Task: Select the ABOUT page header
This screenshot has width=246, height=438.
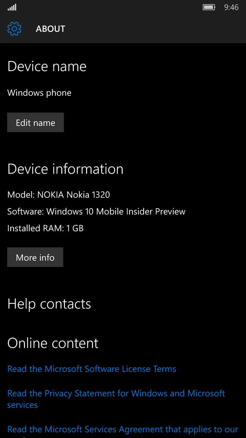Action: (51, 29)
